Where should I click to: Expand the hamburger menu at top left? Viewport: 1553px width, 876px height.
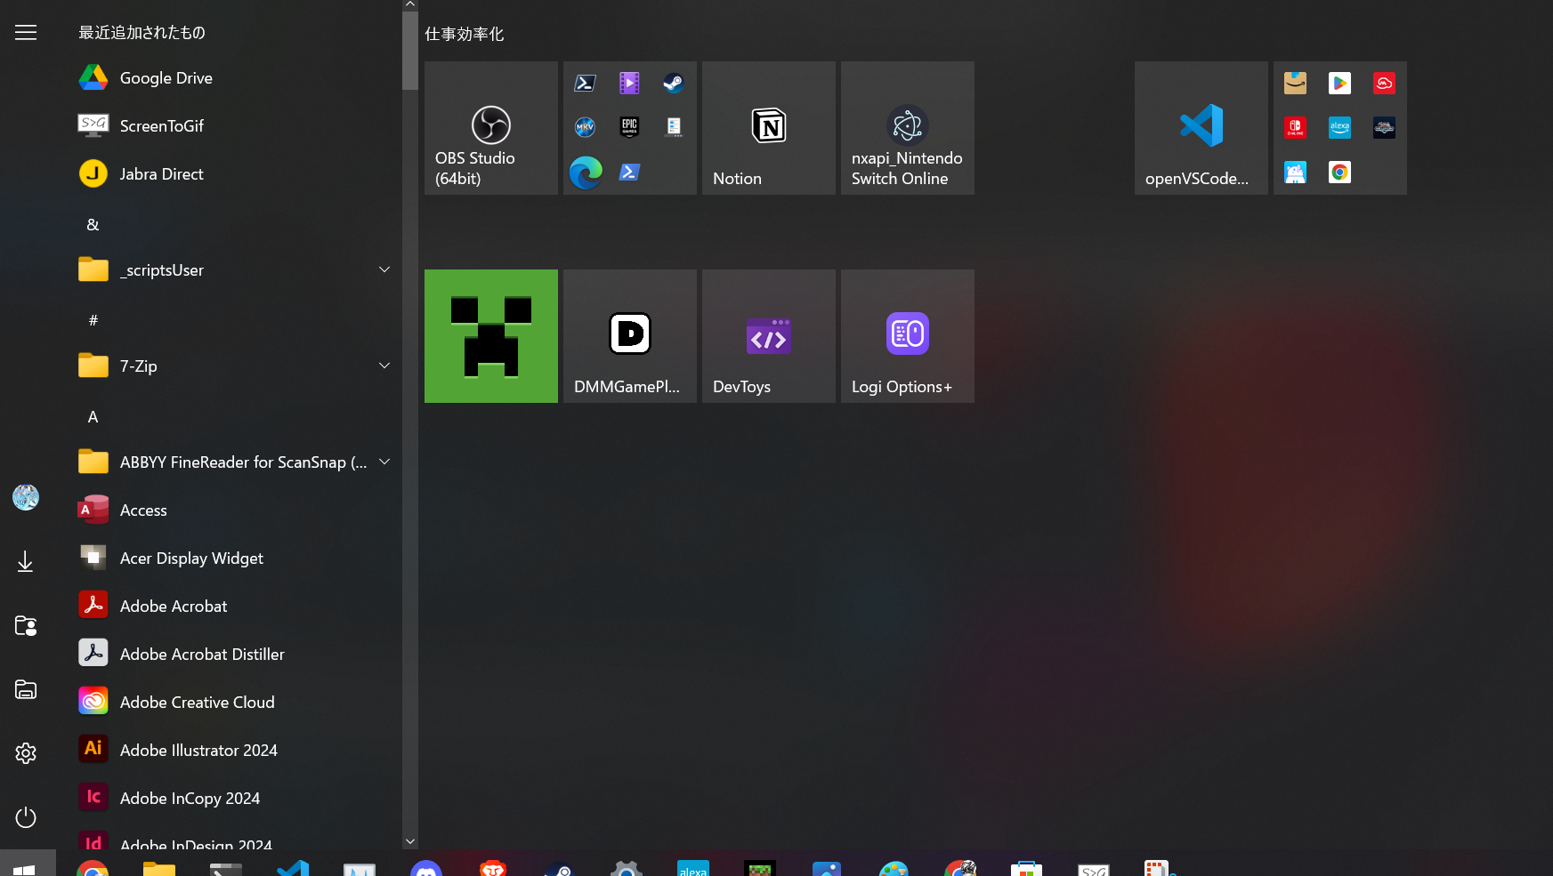[26, 33]
